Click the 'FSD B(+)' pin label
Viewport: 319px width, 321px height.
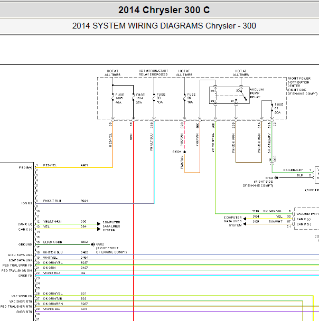[25, 168]
